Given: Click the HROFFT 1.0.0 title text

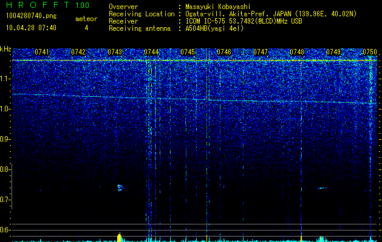Looking at the screenshot, I should 47,5.
